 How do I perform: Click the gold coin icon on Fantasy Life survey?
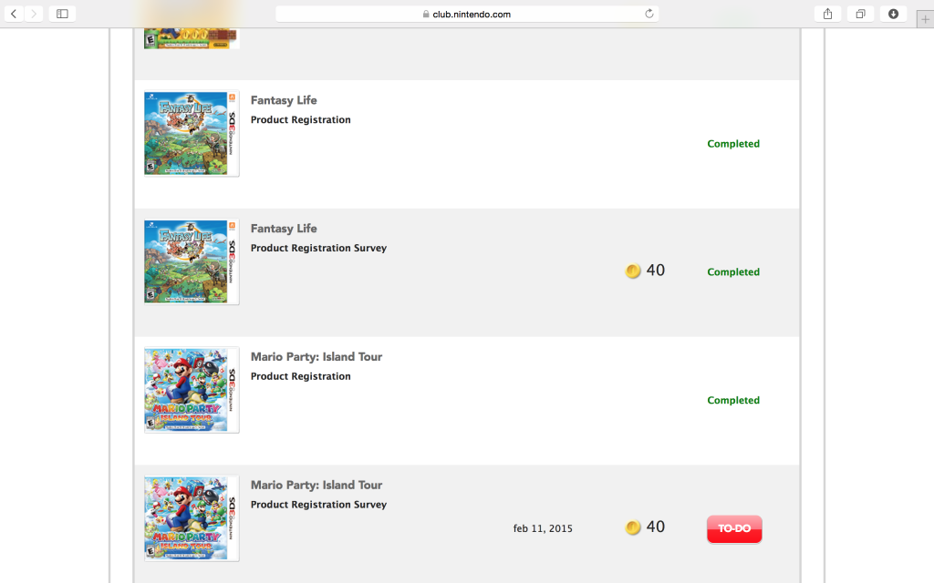click(633, 271)
